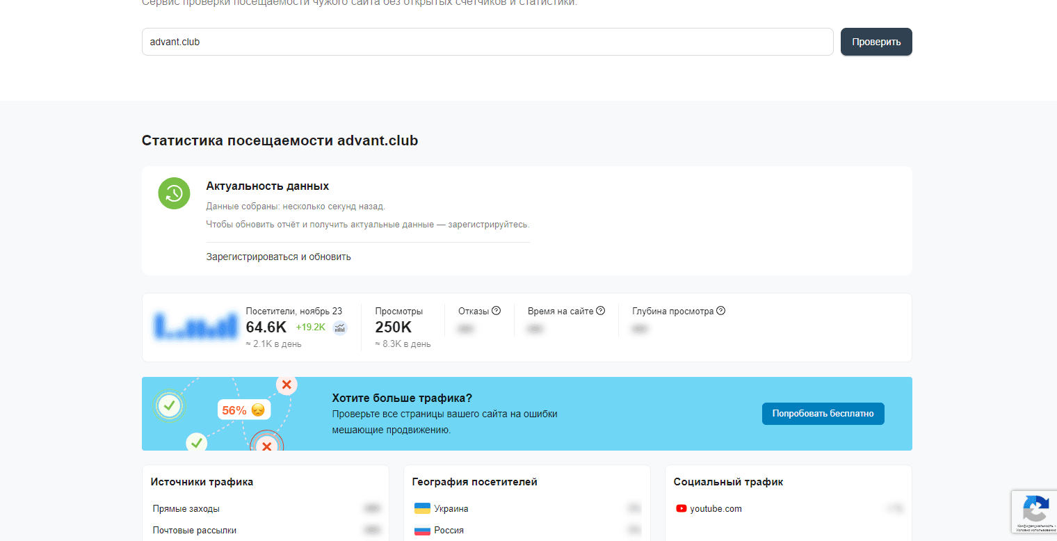
Task: Click the 64.6K visitors value
Action: tap(266, 328)
